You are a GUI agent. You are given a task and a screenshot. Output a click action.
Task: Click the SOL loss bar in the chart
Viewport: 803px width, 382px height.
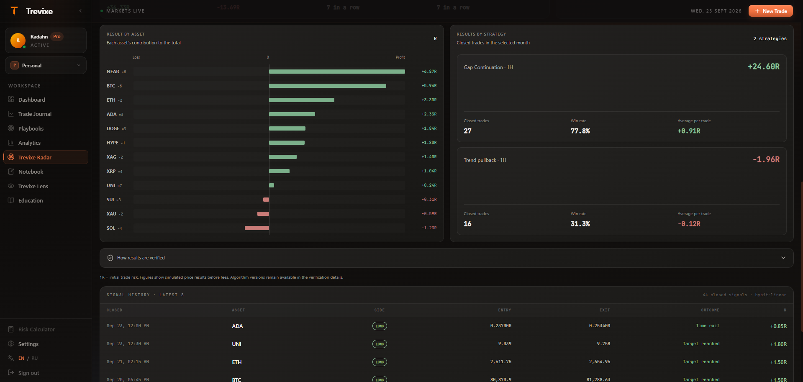[x=257, y=228]
